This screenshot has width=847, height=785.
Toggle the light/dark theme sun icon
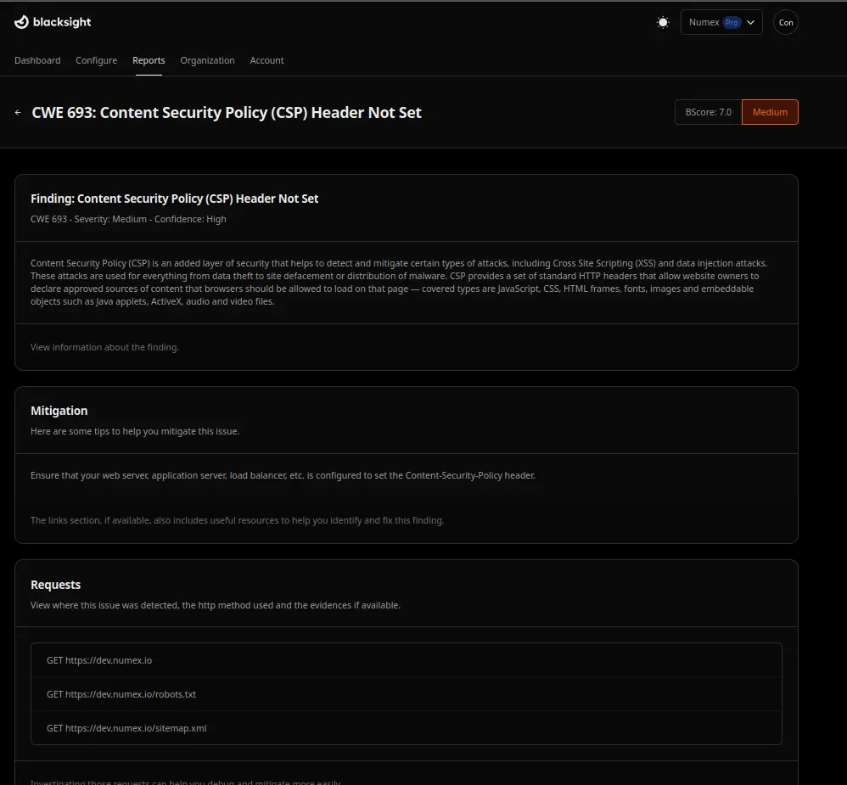(x=663, y=23)
